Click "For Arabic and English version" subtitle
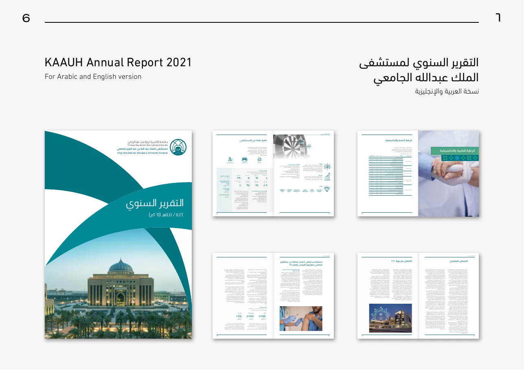 (93, 76)
